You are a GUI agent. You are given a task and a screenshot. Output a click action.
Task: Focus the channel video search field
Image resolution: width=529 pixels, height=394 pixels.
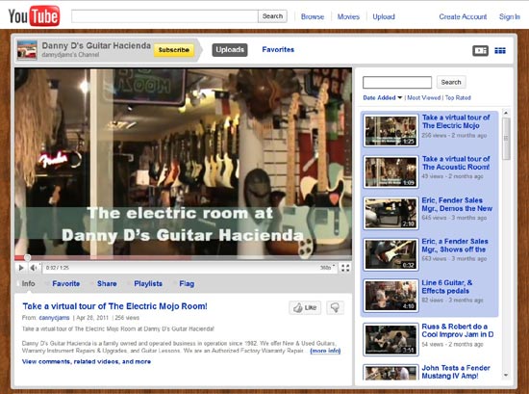tap(397, 83)
